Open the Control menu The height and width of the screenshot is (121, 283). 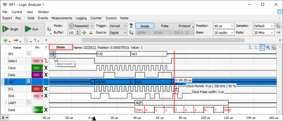click(x=17, y=12)
